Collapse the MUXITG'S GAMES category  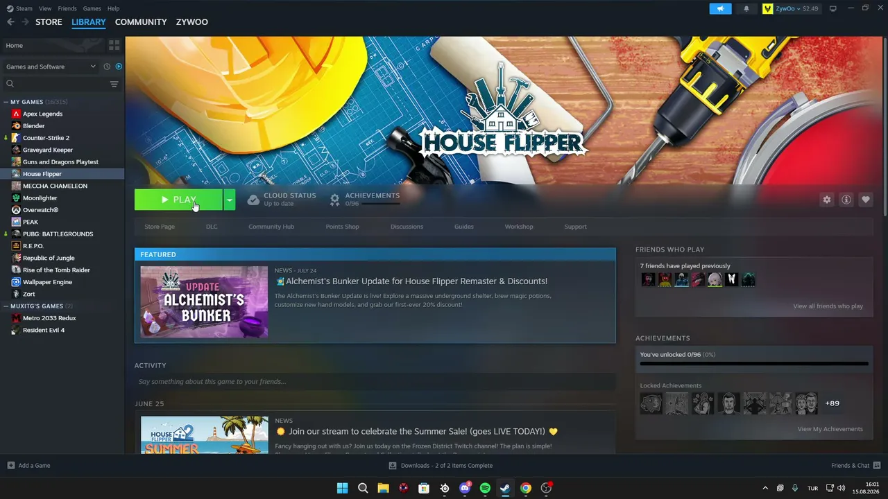pos(6,306)
